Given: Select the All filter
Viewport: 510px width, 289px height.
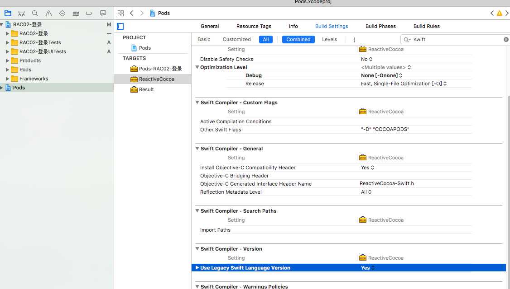Looking at the screenshot, I should (266, 40).
